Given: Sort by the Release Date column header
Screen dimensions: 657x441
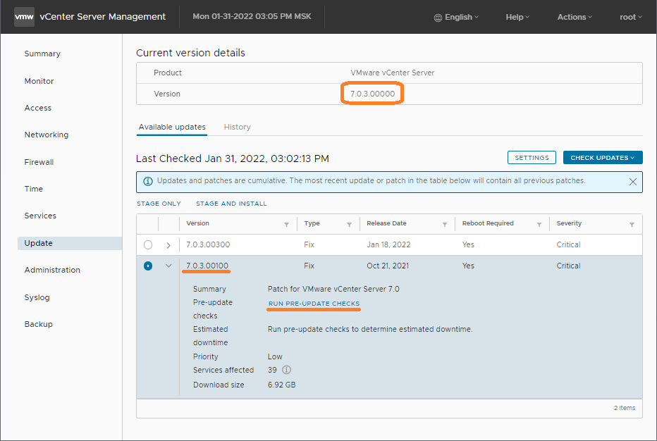Looking at the screenshot, I should pos(386,223).
